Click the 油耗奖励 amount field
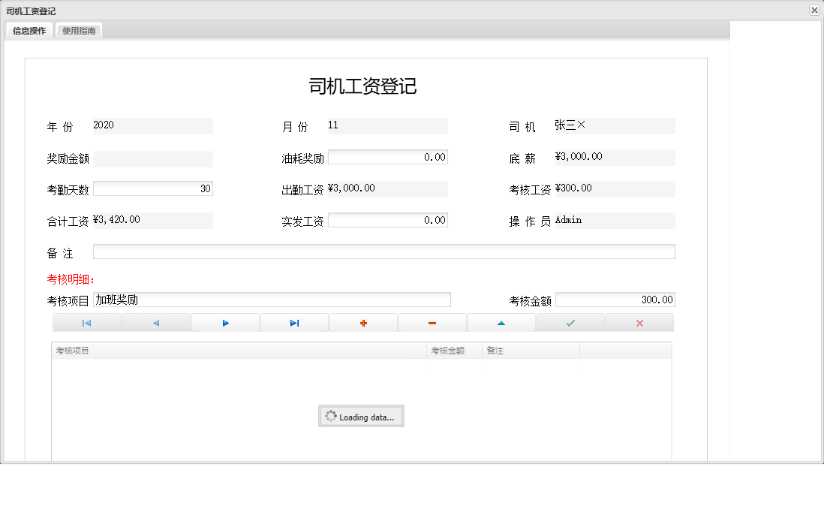The height and width of the screenshot is (527, 824). [387, 156]
